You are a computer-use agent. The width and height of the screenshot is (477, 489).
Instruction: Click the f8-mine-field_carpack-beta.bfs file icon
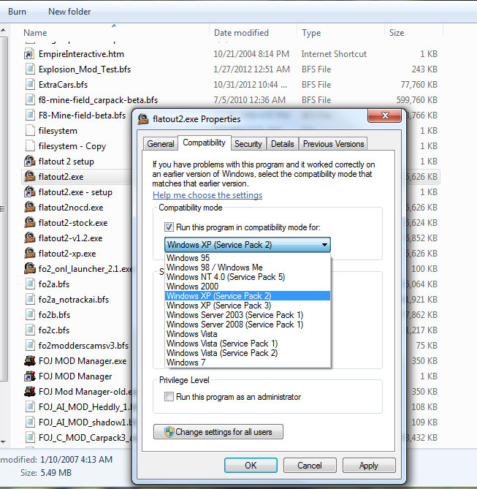[x=30, y=100]
